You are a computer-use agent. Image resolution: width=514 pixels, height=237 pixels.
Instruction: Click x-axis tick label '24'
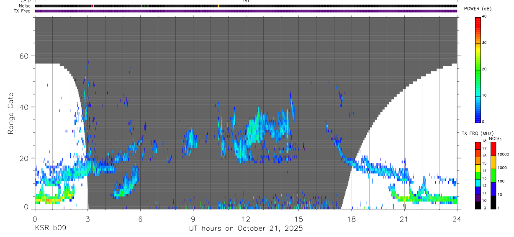[x=457, y=219]
